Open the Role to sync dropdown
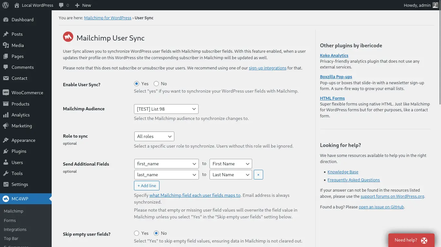The image size is (441, 247). coord(154,136)
